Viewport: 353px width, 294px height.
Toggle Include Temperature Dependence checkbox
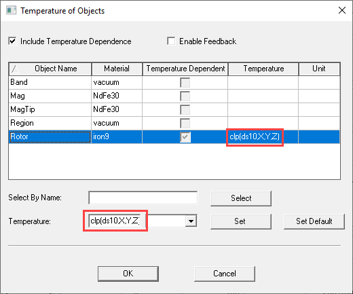12,41
